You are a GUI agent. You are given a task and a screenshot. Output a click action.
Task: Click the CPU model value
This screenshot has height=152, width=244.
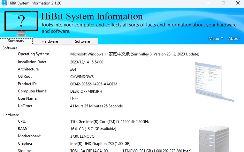click(110, 122)
